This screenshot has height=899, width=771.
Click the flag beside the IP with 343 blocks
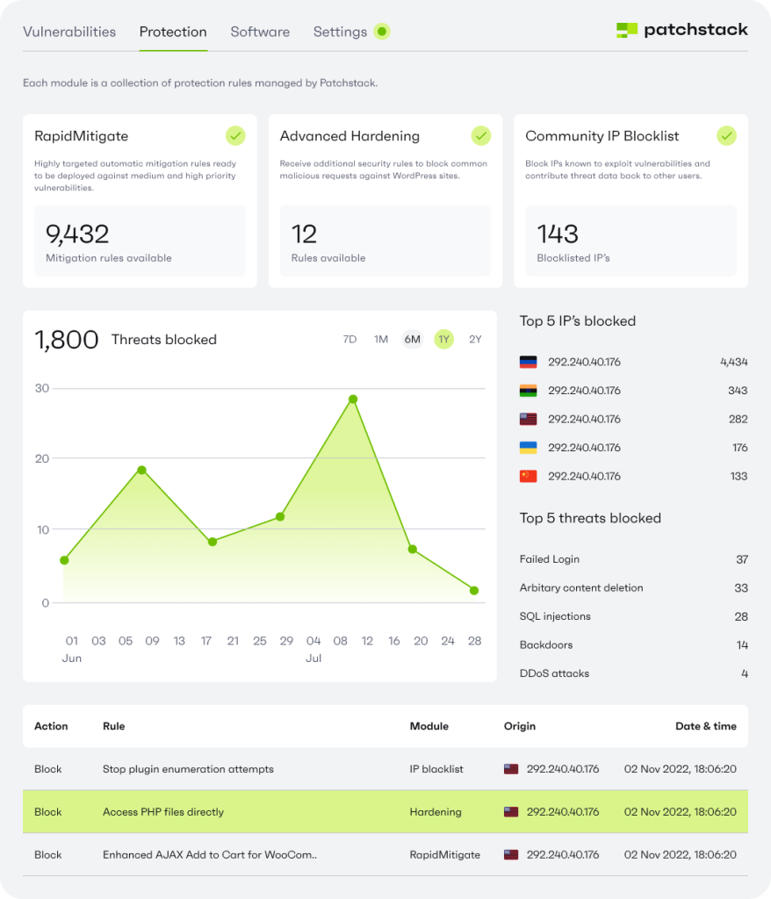528,390
